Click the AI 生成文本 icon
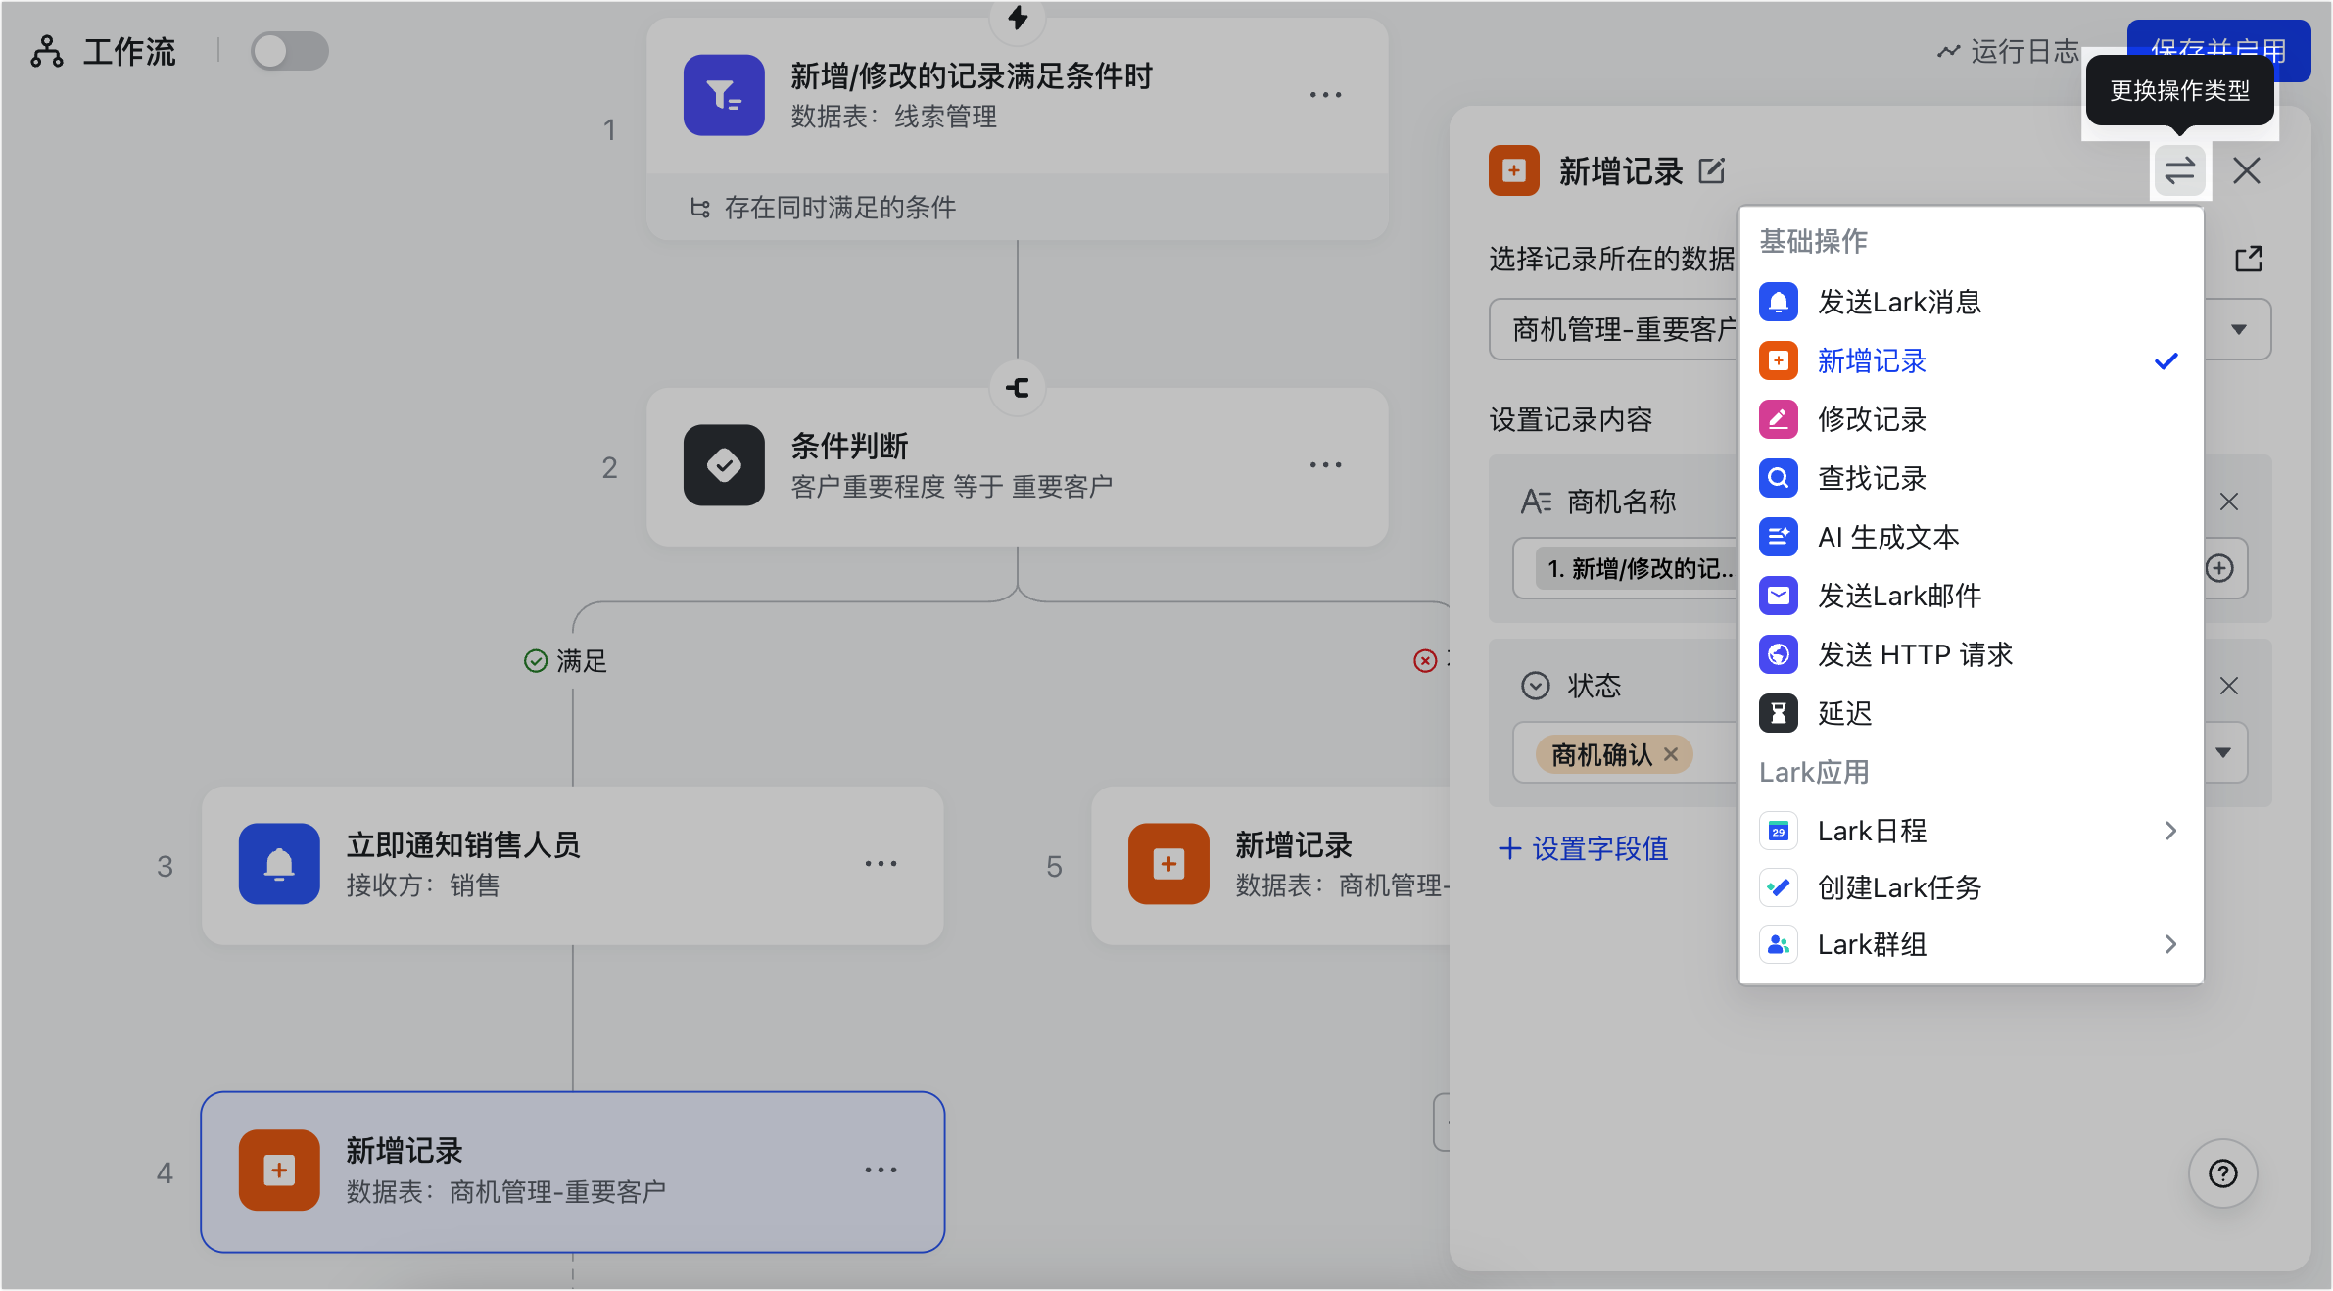Image resolution: width=2333 pixels, height=1291 pixels. pos(1779,537)
